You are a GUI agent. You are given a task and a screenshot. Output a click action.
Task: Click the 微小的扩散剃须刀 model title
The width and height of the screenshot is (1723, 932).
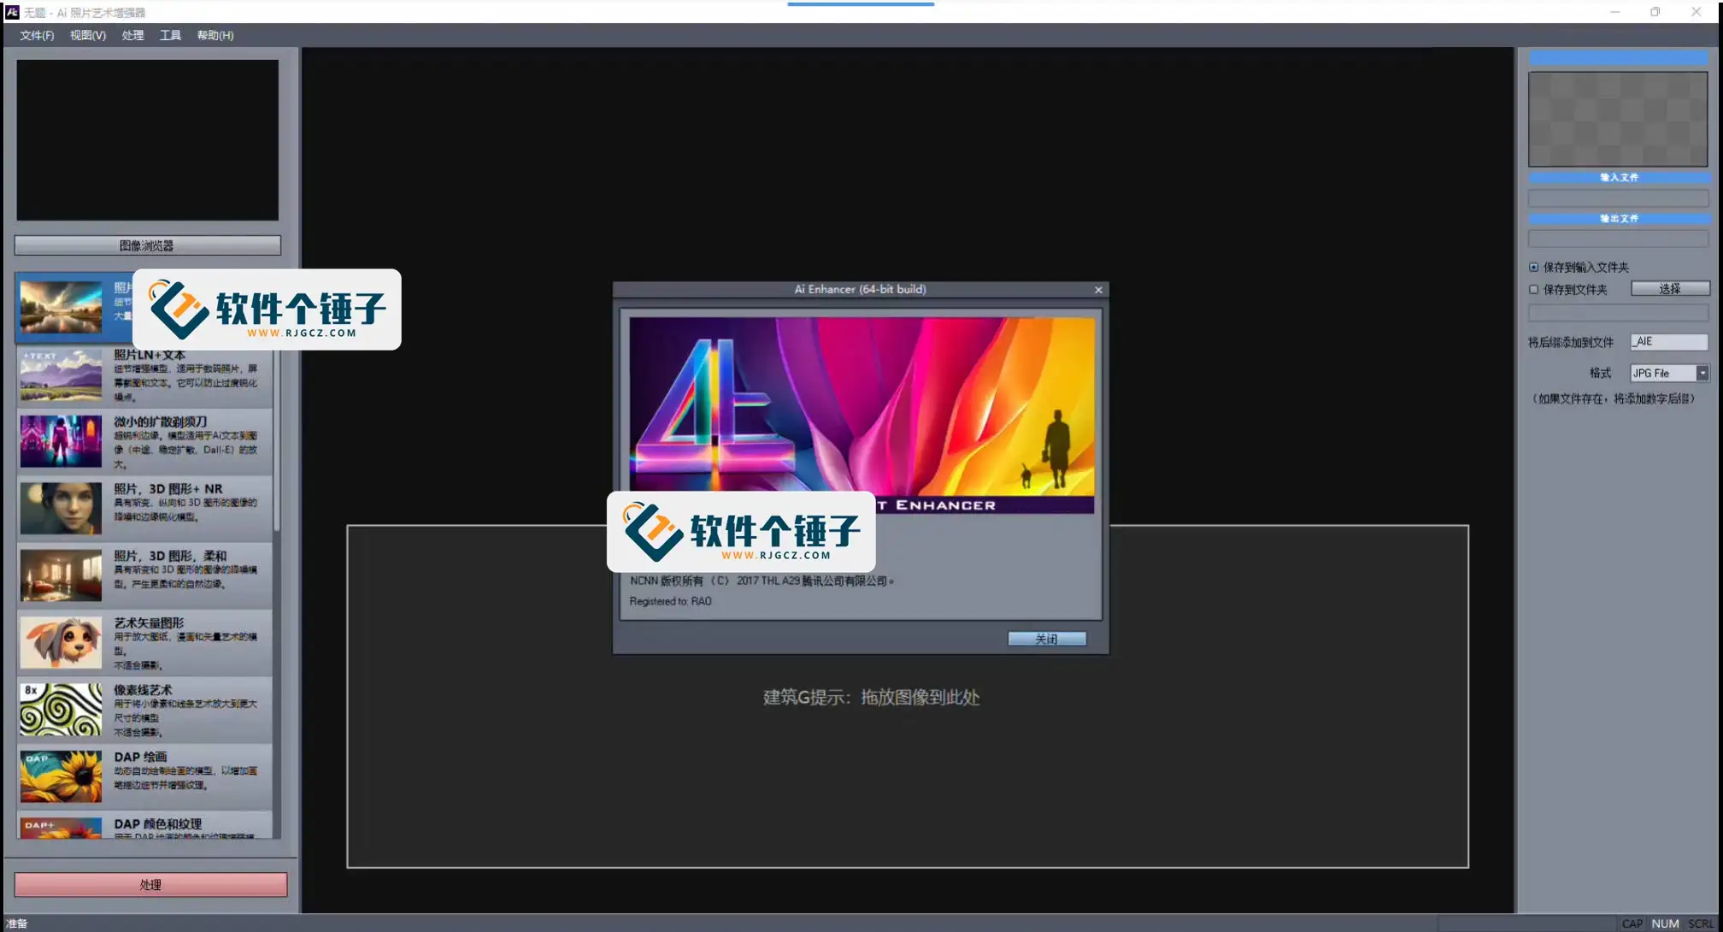click(x=161, y=422)
